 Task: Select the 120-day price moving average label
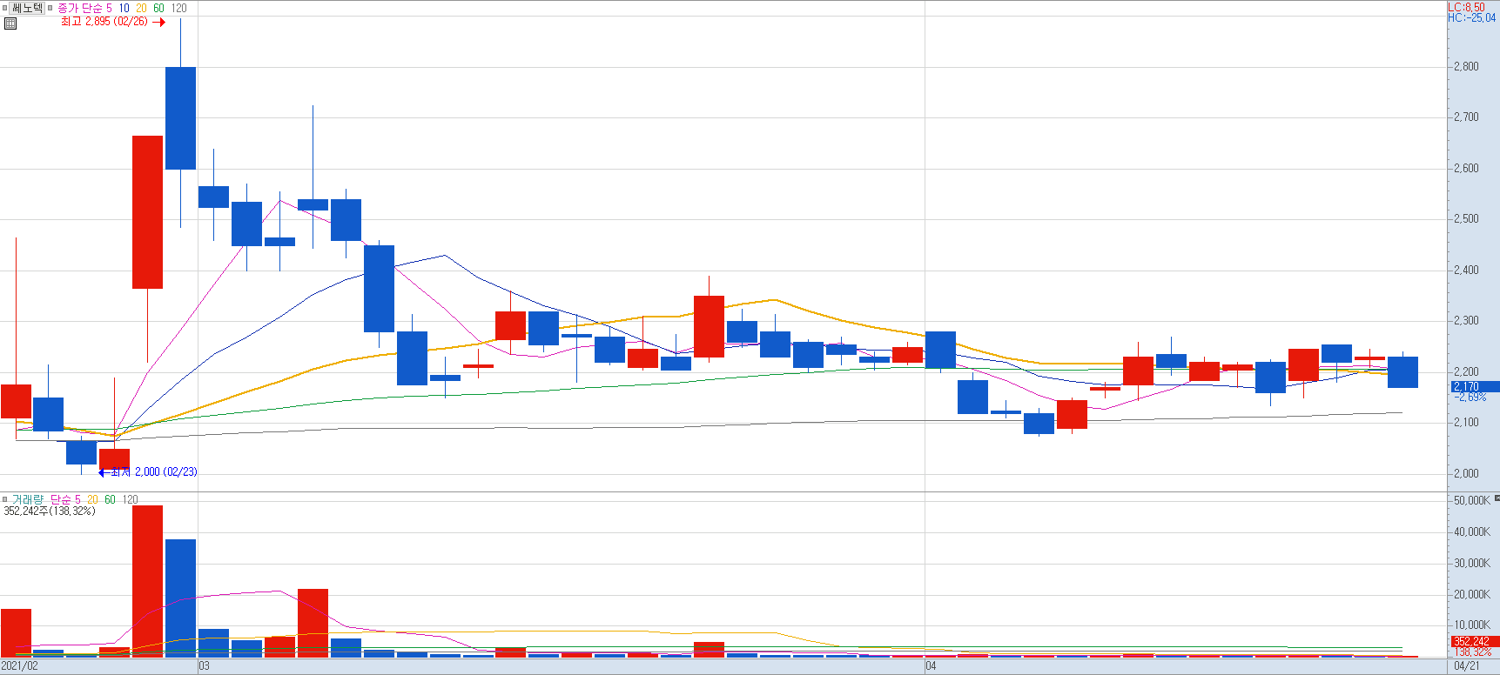[178, 8]
